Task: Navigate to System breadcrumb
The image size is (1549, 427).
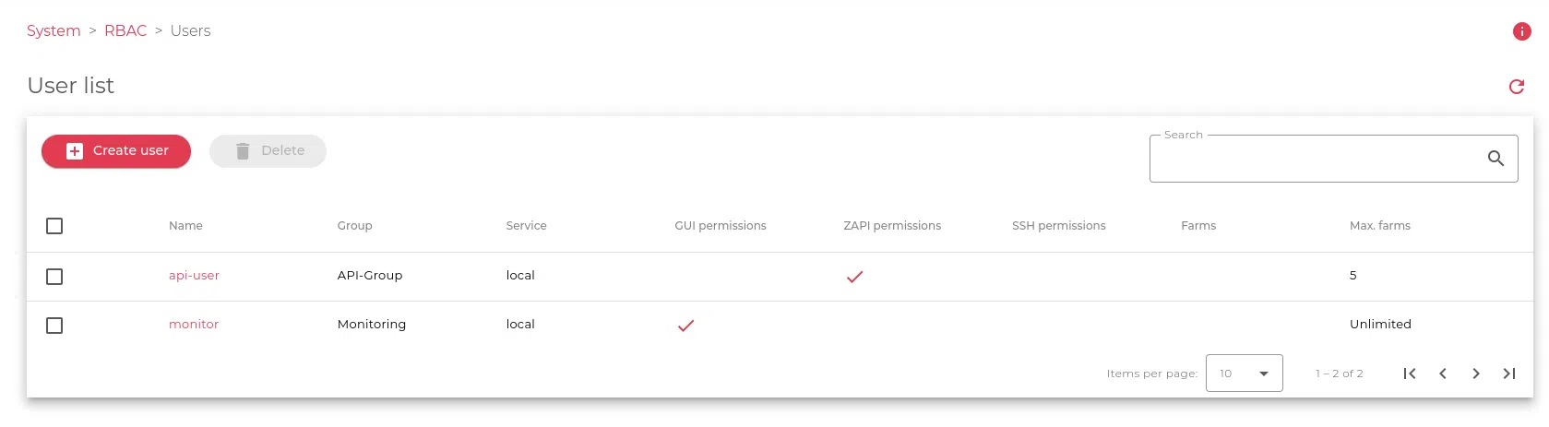Action: [x=54, y=31]
